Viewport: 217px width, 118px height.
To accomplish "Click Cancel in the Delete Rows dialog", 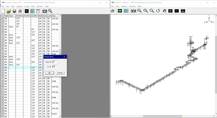I will click(60, 73).
